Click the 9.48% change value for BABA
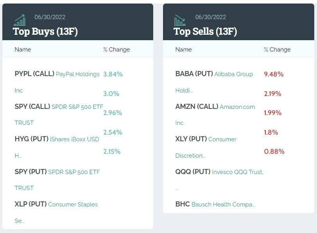Viewport: 317px width, 233px height. (x=274, y=74)
